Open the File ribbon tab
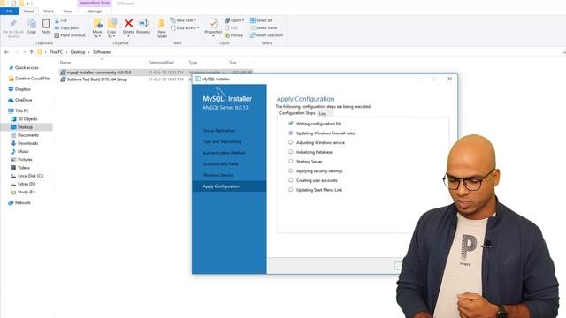Viewport: 566px width, 318px height. 10,11
